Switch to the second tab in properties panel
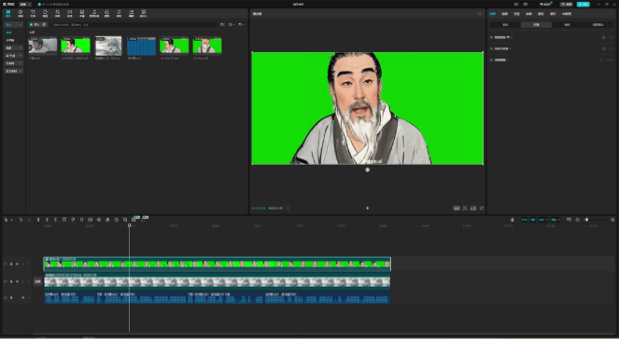This screenshot has width=619, height=340. pos(504,14)
